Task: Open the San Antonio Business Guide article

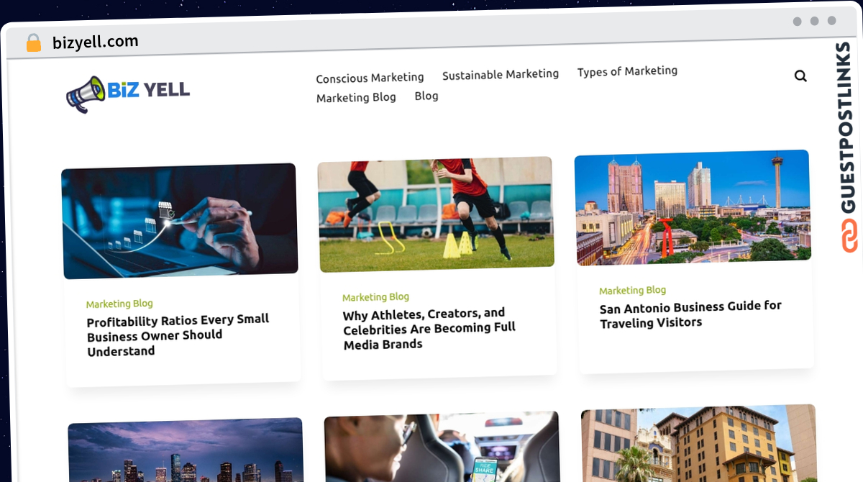Action: pos(690,314)
